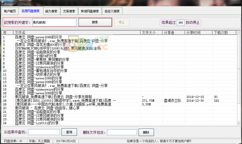This screenshot has width=242, height=144.
Task: Click the disabled 停止 button
Action: [x=122, y=22]
